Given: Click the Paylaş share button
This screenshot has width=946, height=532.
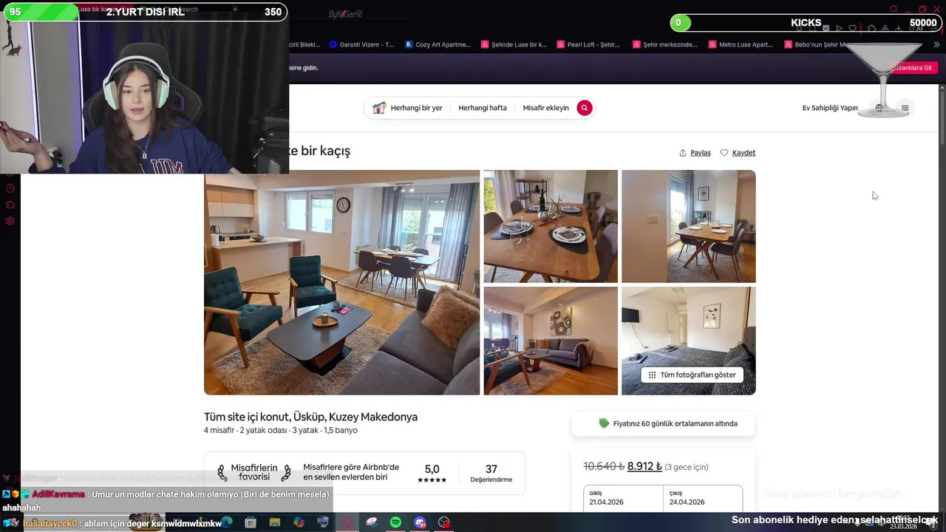Looking at the screenshot, I should tap(695, 153).
